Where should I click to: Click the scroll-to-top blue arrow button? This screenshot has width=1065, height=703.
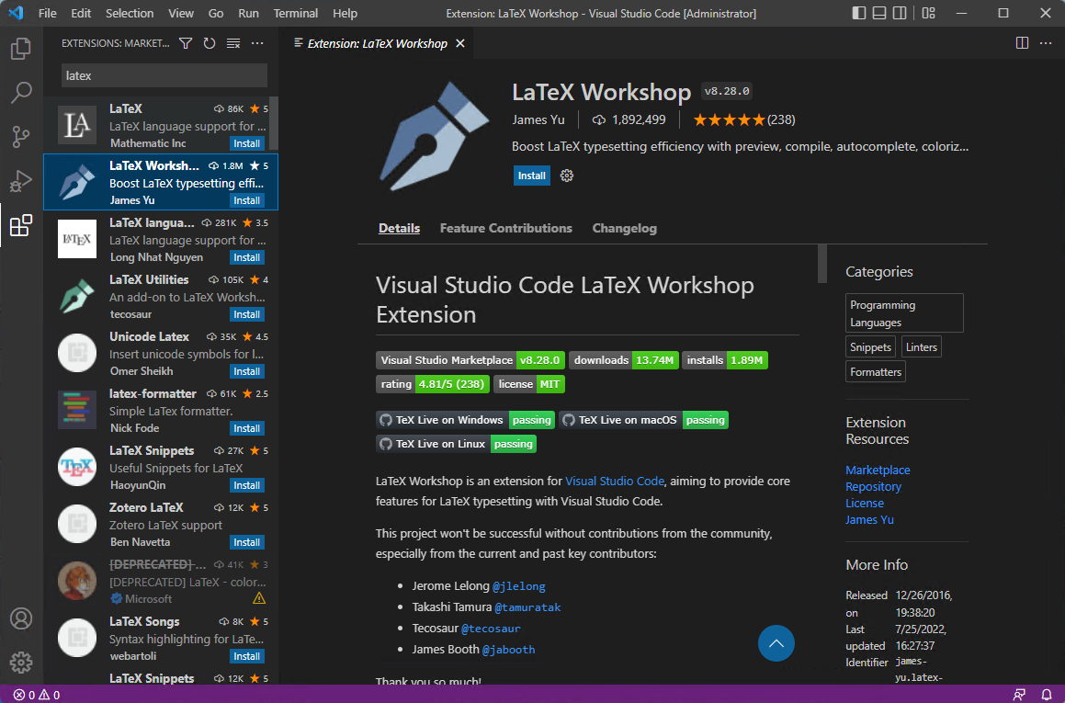pyautogui.click(x=776, y=643)
